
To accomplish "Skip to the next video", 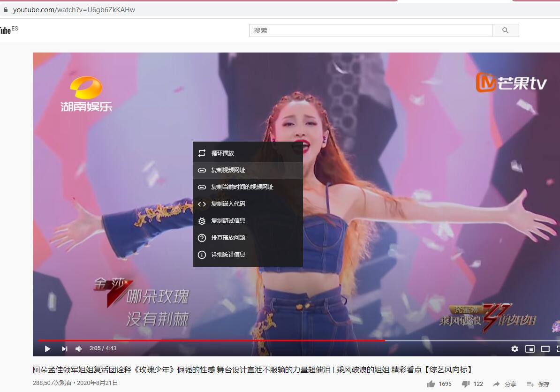I will click(x=65, y=349).
